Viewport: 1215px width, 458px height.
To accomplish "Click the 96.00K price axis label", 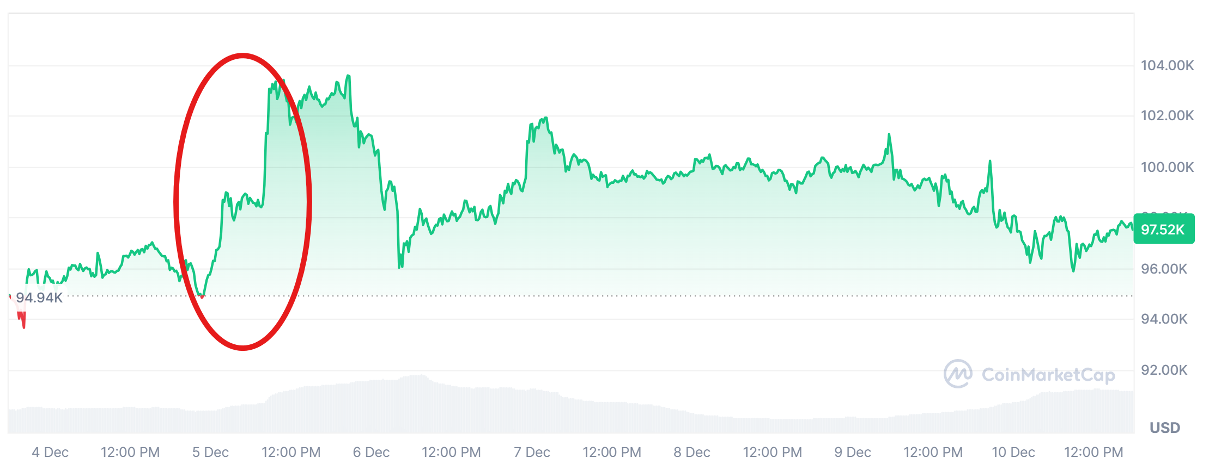I will click(1164, 269).
